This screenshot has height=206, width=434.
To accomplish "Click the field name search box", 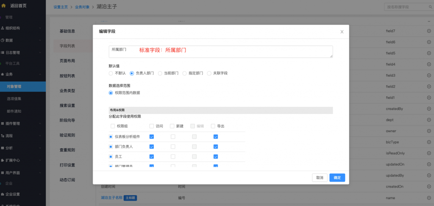I will (406, 7).
